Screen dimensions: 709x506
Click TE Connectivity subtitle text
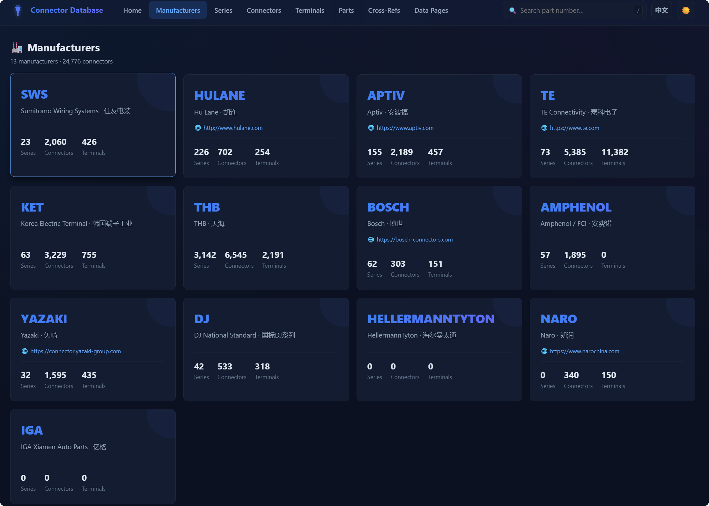pos(579,112)
